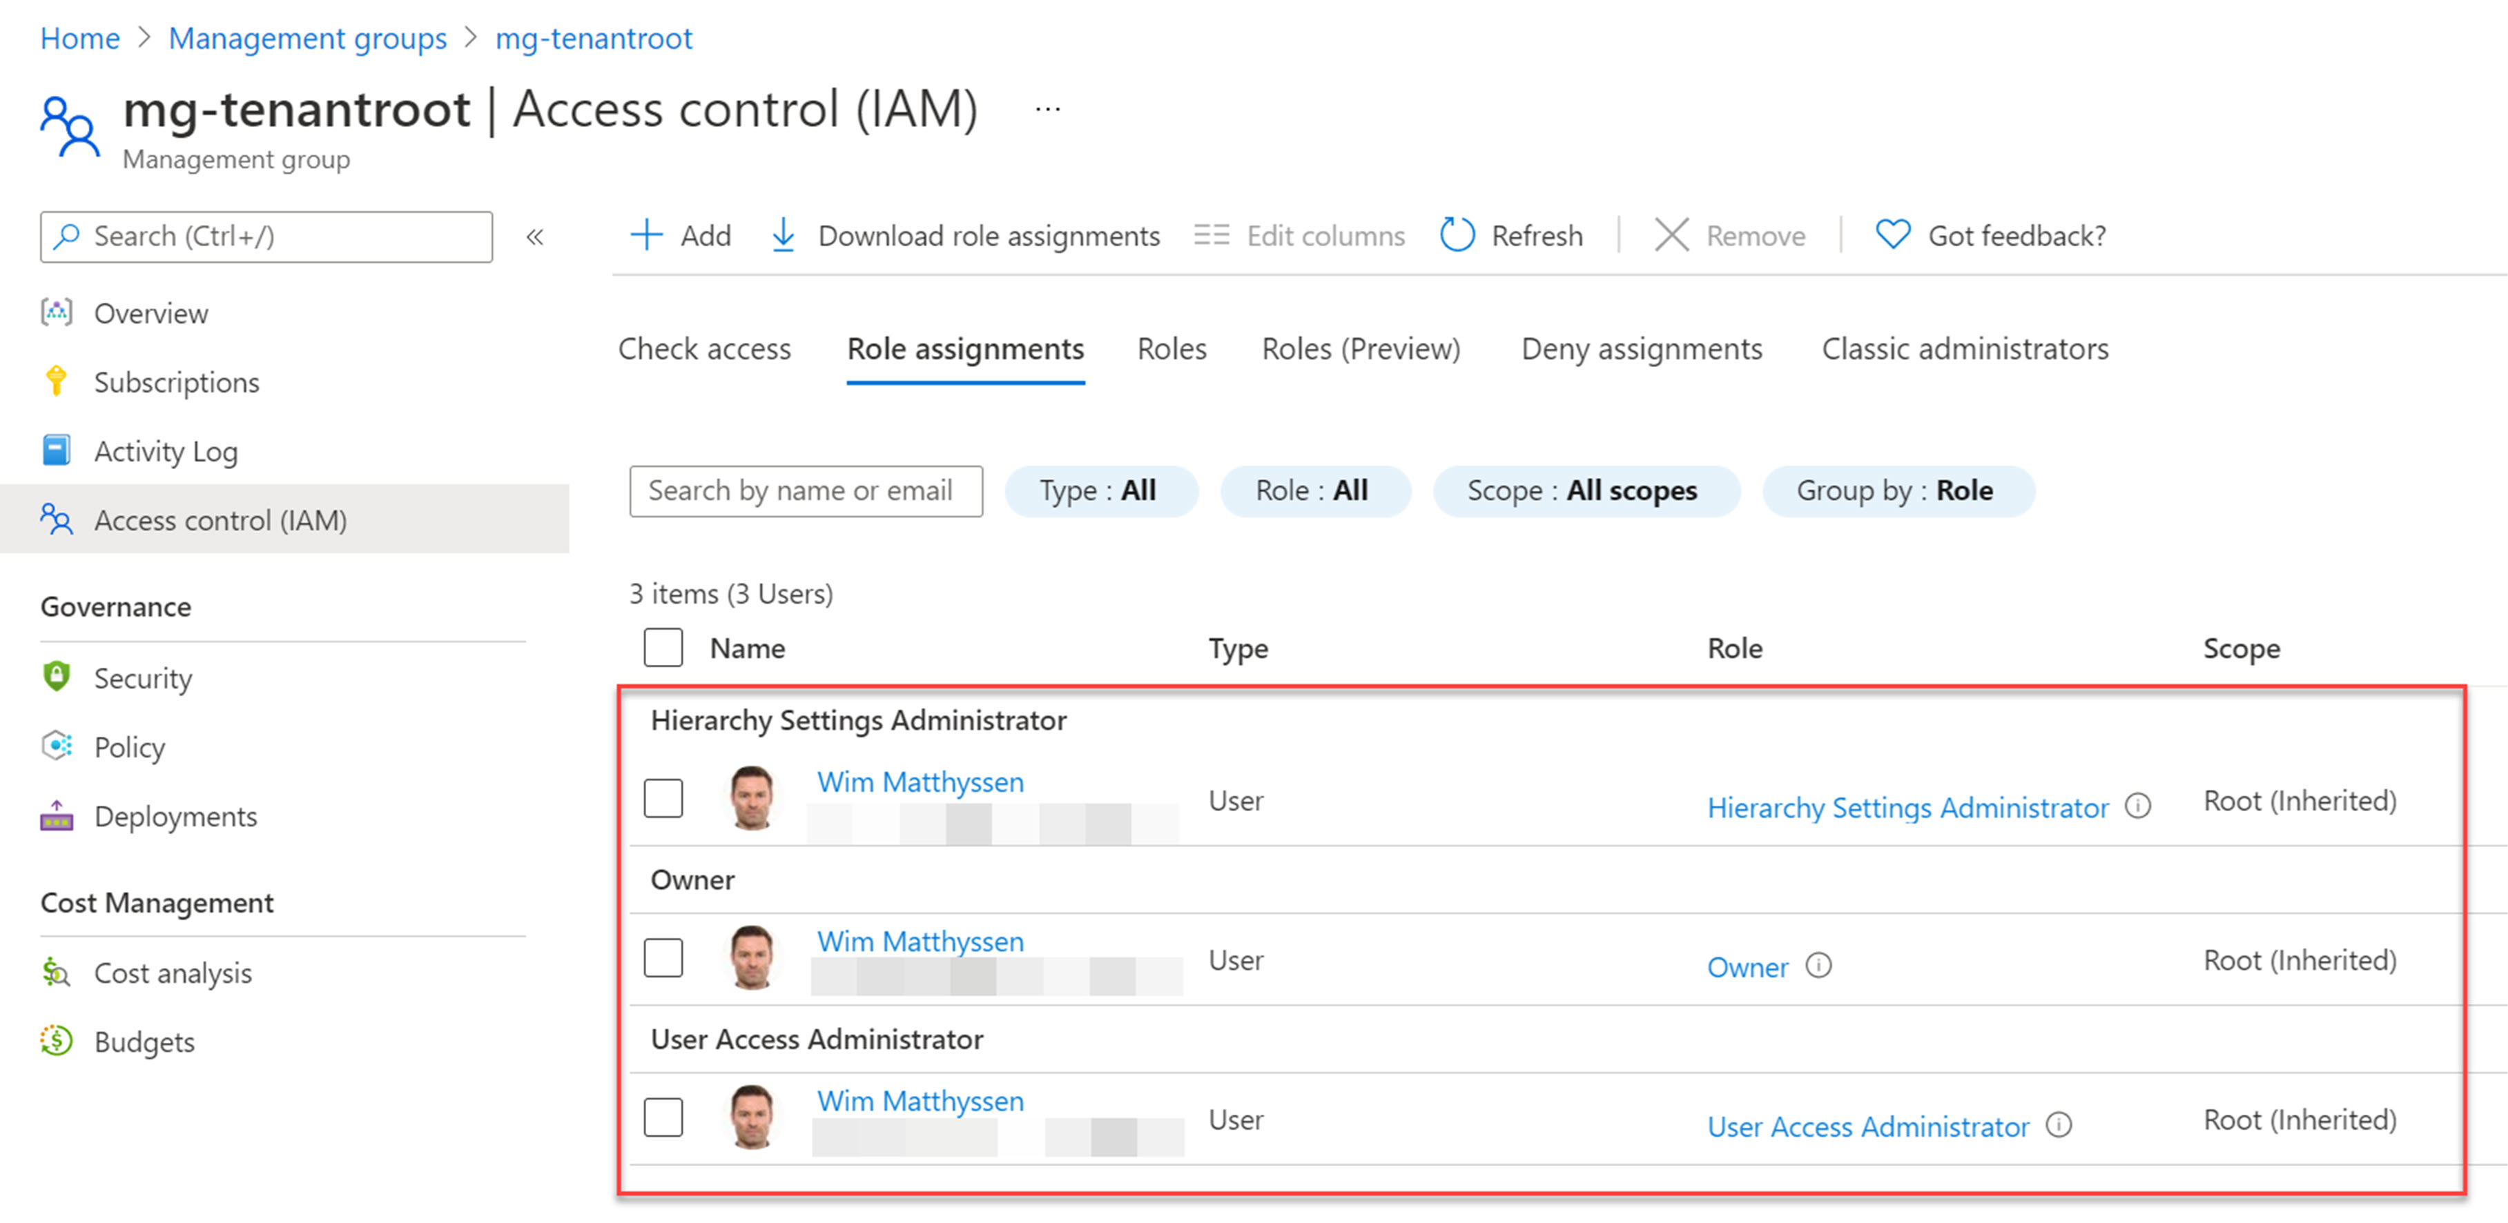
Task: Select Subscriptions in the left menu
Action: (x=176, y=381)
